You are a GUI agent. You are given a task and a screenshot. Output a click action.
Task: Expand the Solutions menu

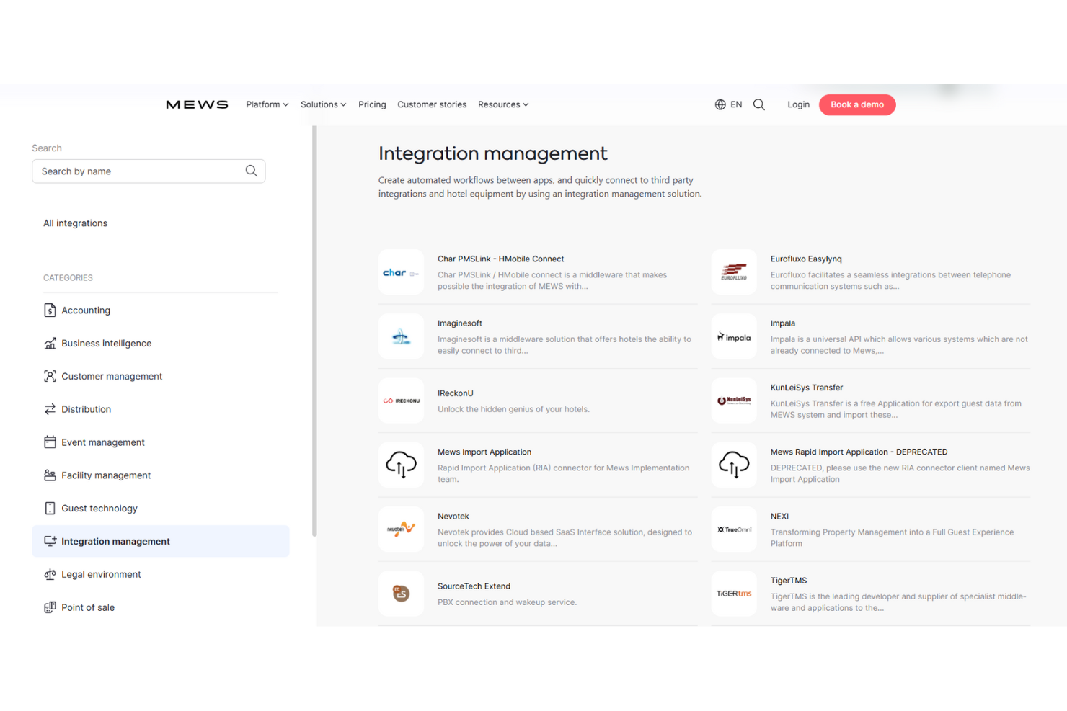pos(323,104)
